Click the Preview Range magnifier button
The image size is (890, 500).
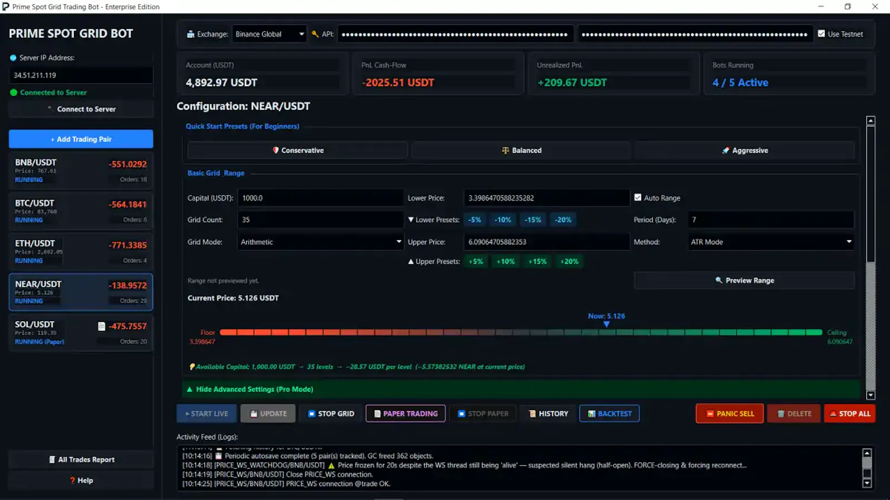click(x=744, y=280)
